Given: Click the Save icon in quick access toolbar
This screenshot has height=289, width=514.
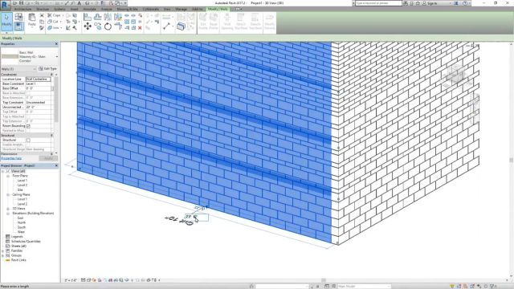Looking at the screenshot, I should tap(22, 3).
